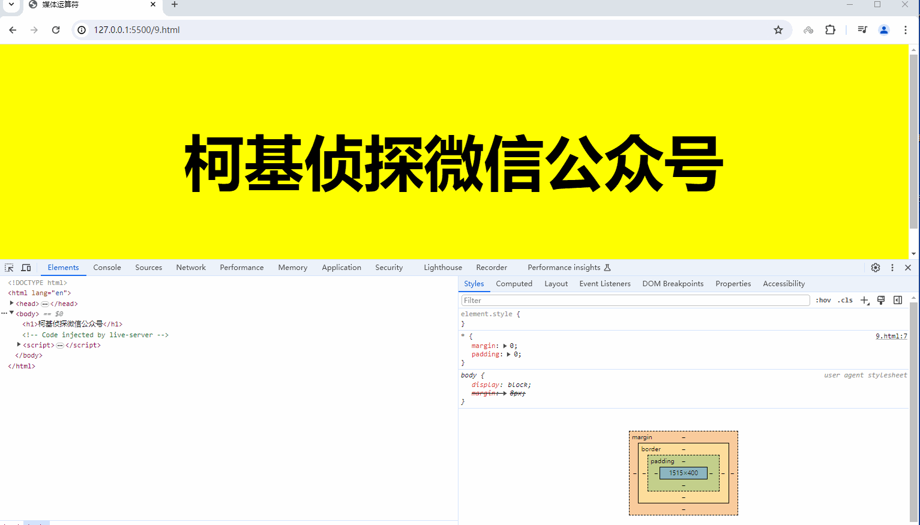Open the Console tab
920x525 pixels.
tap(107, 268)
